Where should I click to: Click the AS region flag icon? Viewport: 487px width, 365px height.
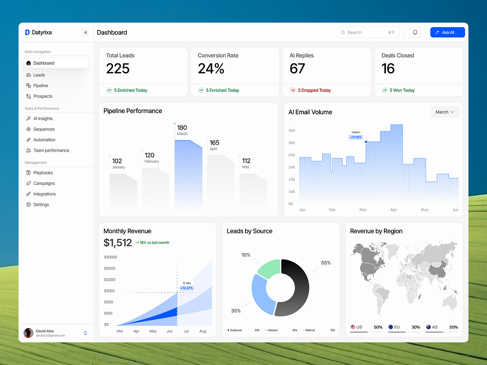[x=429, y=327]
